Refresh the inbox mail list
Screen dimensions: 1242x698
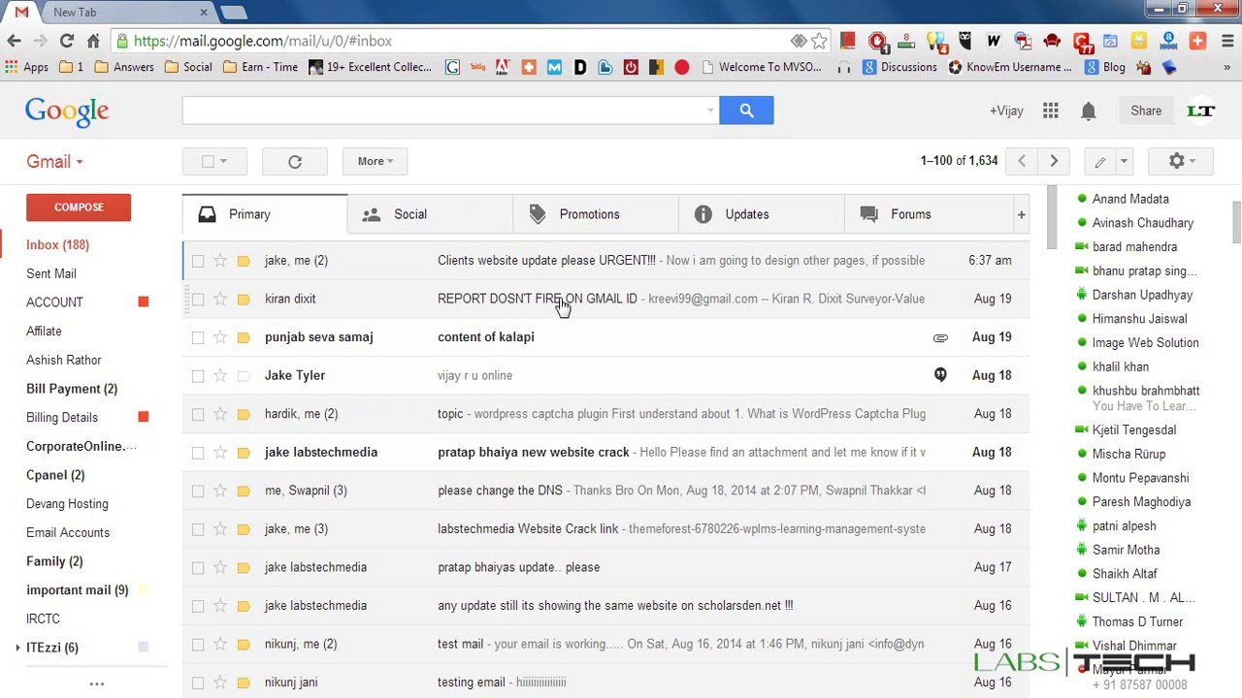[x=295, y=162]
